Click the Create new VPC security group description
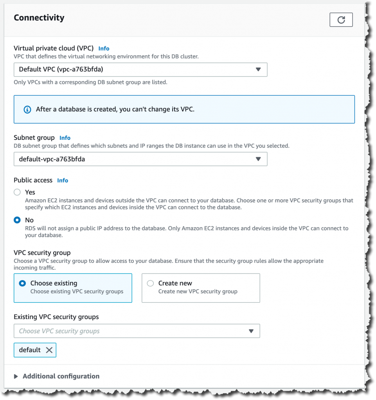 point(198,291)
